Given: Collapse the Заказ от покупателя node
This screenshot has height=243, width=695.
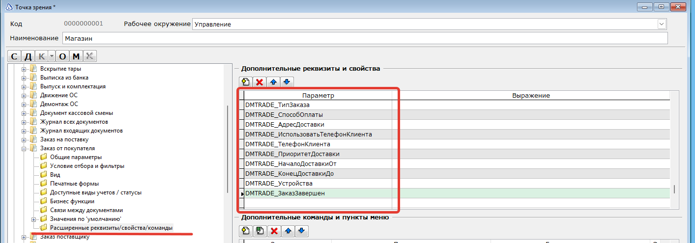Looking at the screenshot, I should pos(24,148).
